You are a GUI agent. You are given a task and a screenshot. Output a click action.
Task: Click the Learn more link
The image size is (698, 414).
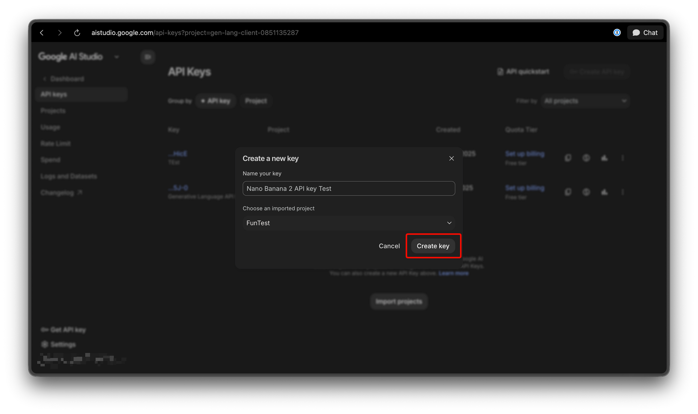(x=453, y=273)
